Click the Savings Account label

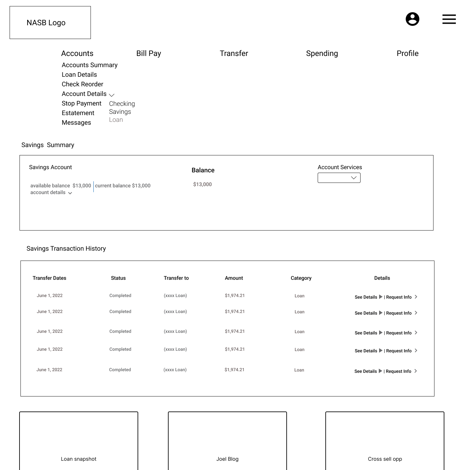pyautogui.click(x=51, y=167)
